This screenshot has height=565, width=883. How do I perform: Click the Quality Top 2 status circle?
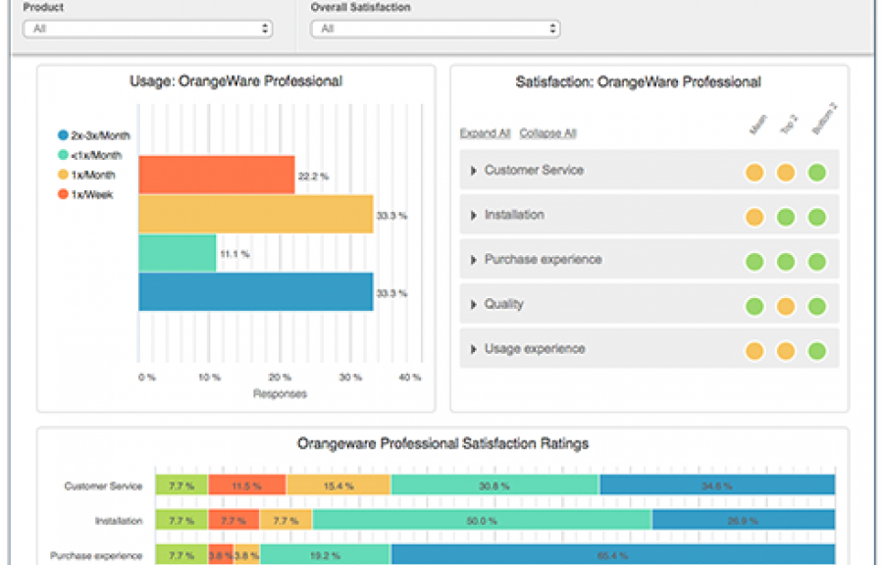(x=786, y=306)
